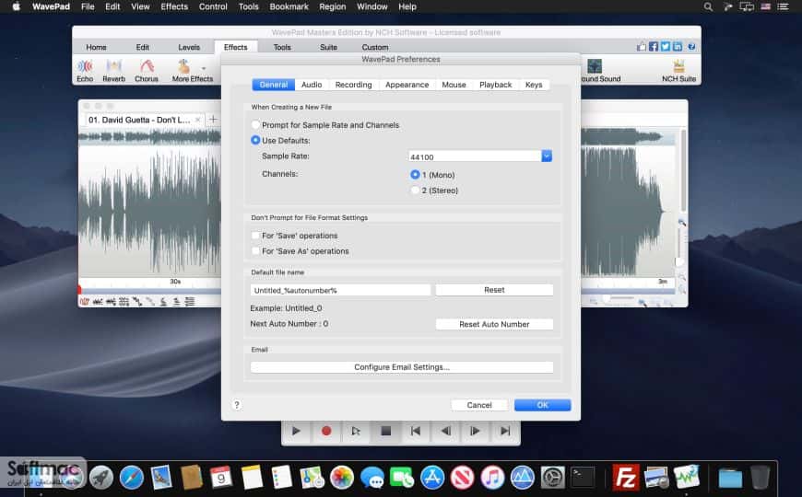Open the NCH Suite icon

(x=678, y=70)
